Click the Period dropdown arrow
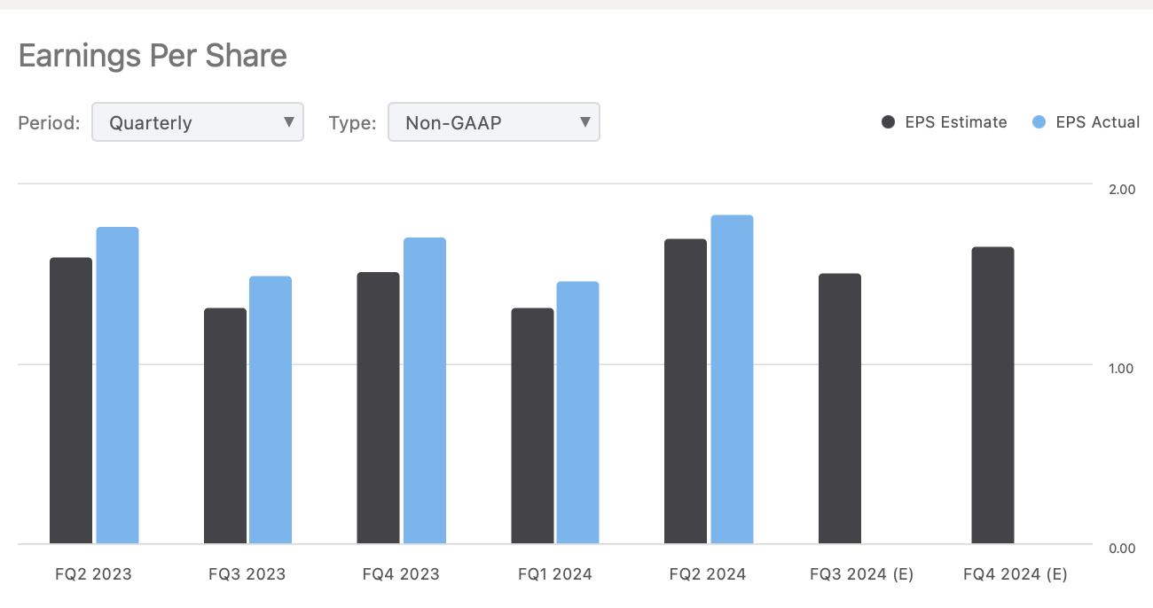The width and height of the screenshot is (1153, 608). tap(288, 122)
